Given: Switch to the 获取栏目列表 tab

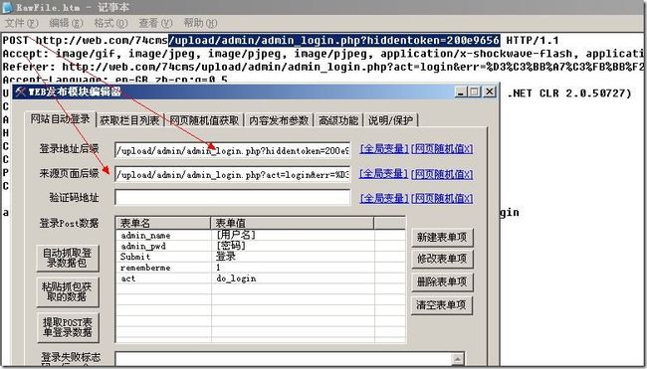Looking at the screenshot, I should [129, 120].
